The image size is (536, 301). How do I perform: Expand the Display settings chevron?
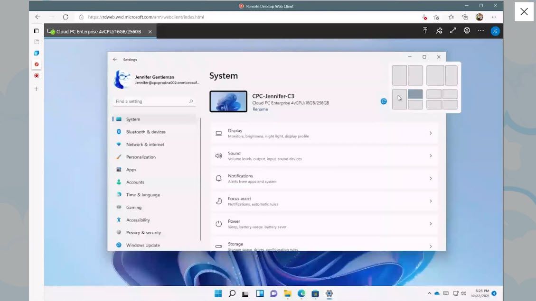(x=431, y=133)
